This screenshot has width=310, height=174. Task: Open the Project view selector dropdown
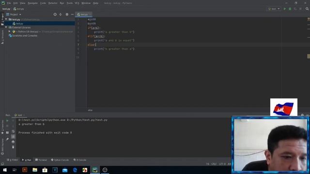[14, 14]
